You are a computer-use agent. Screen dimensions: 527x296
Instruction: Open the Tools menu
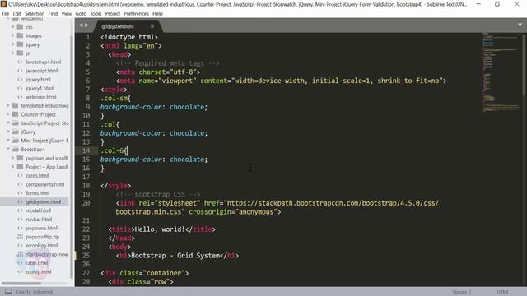pos(96,14)
